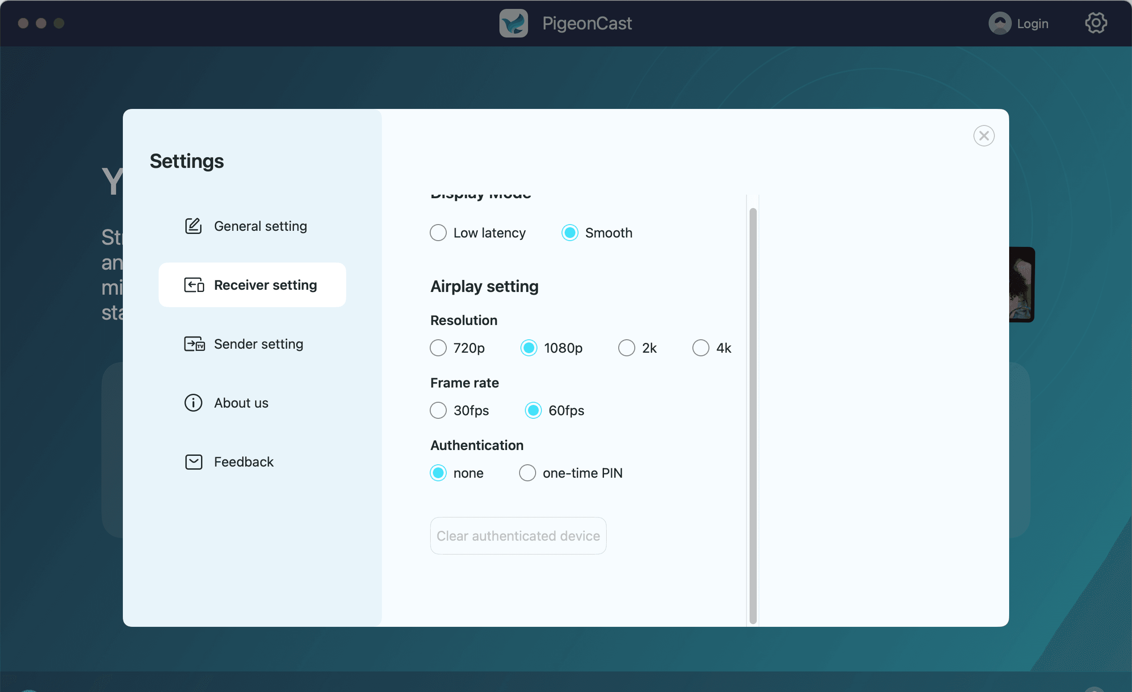Click the thumbnail image behind settings dialog
This screenshot has width=1132, height=692.
pyautogui.click(x=1021, y=285)
